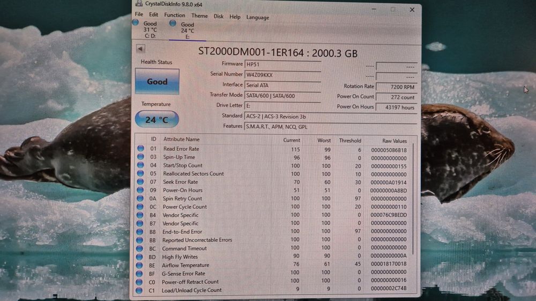
Task: Click status icon for Load/Unload Cycle Count
Action: point(139,290)
